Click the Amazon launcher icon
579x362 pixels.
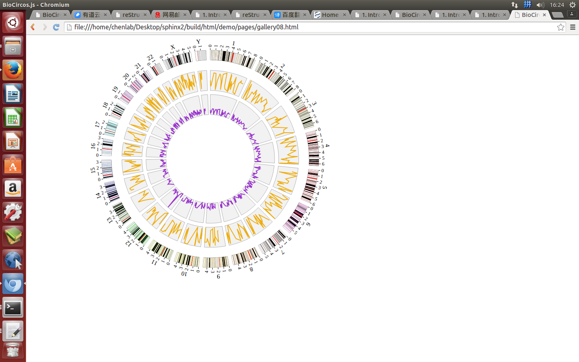pos(13,189)
